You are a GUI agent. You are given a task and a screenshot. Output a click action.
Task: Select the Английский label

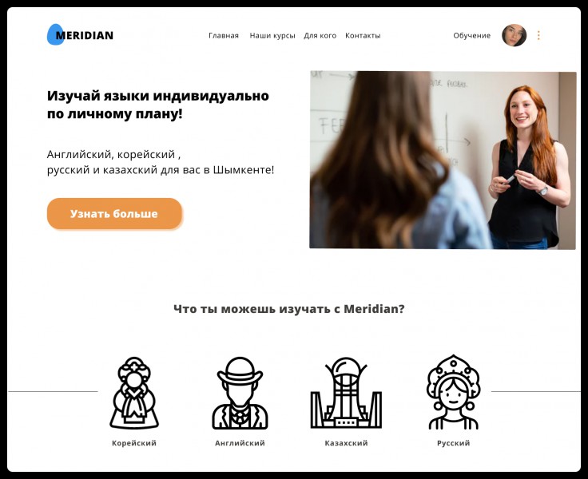(x=240, y=443)
